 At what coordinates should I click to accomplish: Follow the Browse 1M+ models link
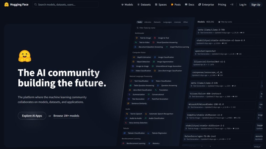[x=66, y=116]
